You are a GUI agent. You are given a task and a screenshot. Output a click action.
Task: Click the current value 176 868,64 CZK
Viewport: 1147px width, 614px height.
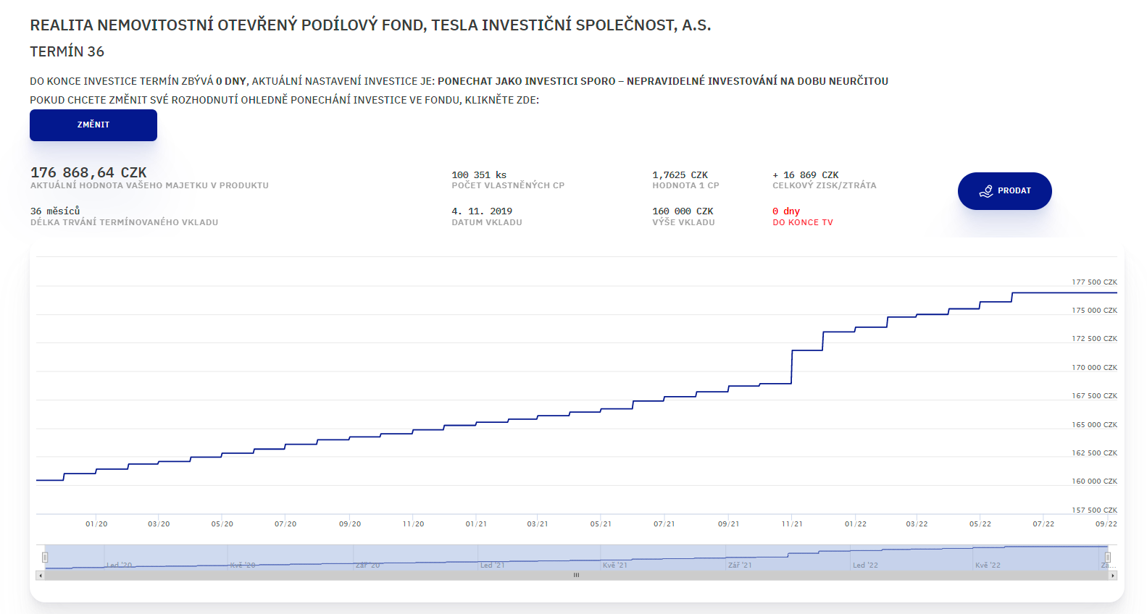[x=88, y=172]
